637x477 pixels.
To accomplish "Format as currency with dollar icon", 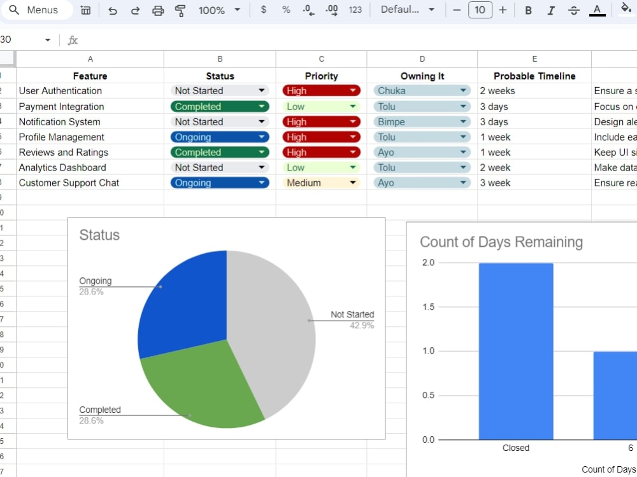I will point(264,10).
